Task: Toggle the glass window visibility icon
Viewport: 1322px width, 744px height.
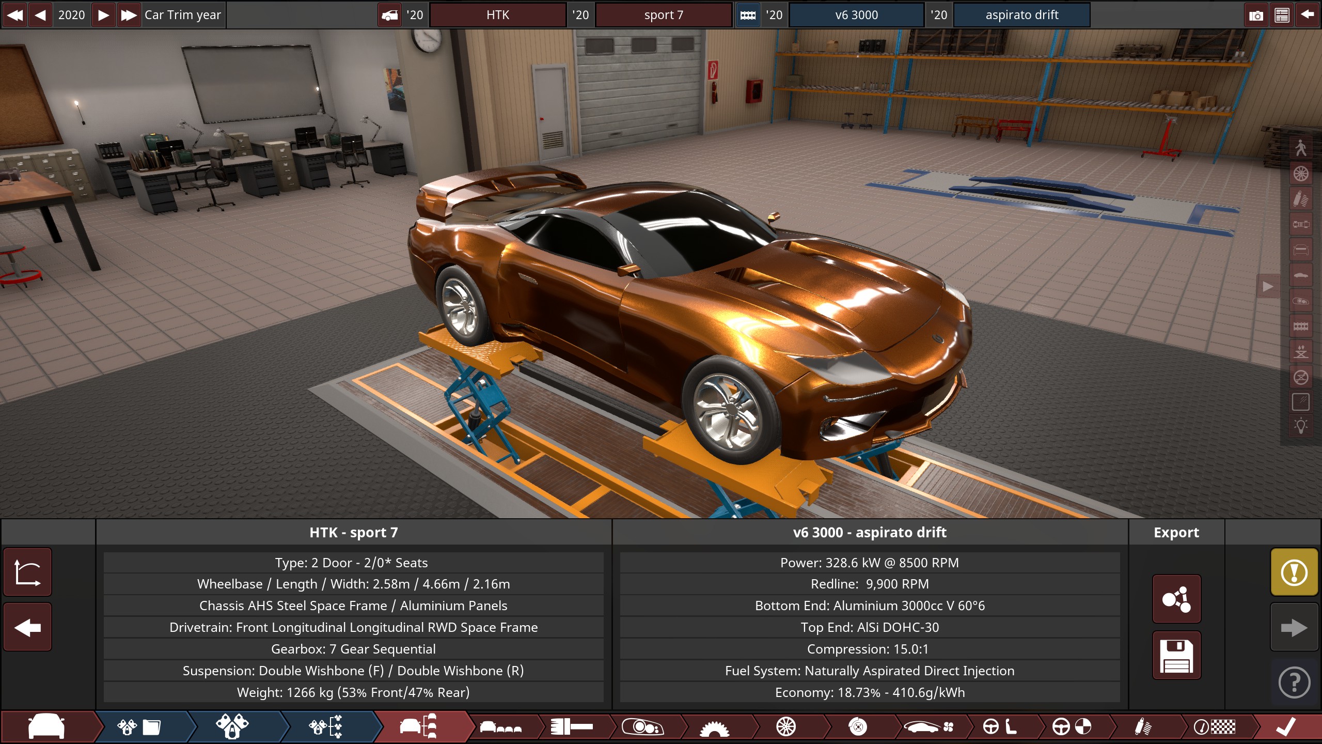Action: [x=1301, y=402]
